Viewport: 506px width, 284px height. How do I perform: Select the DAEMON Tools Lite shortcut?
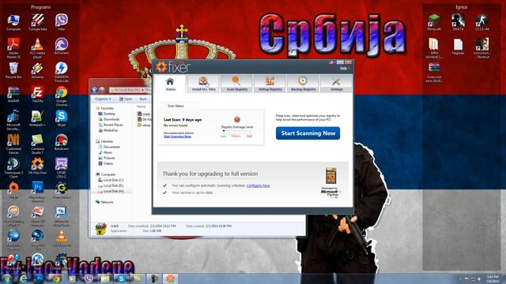(x=62, y=72)
